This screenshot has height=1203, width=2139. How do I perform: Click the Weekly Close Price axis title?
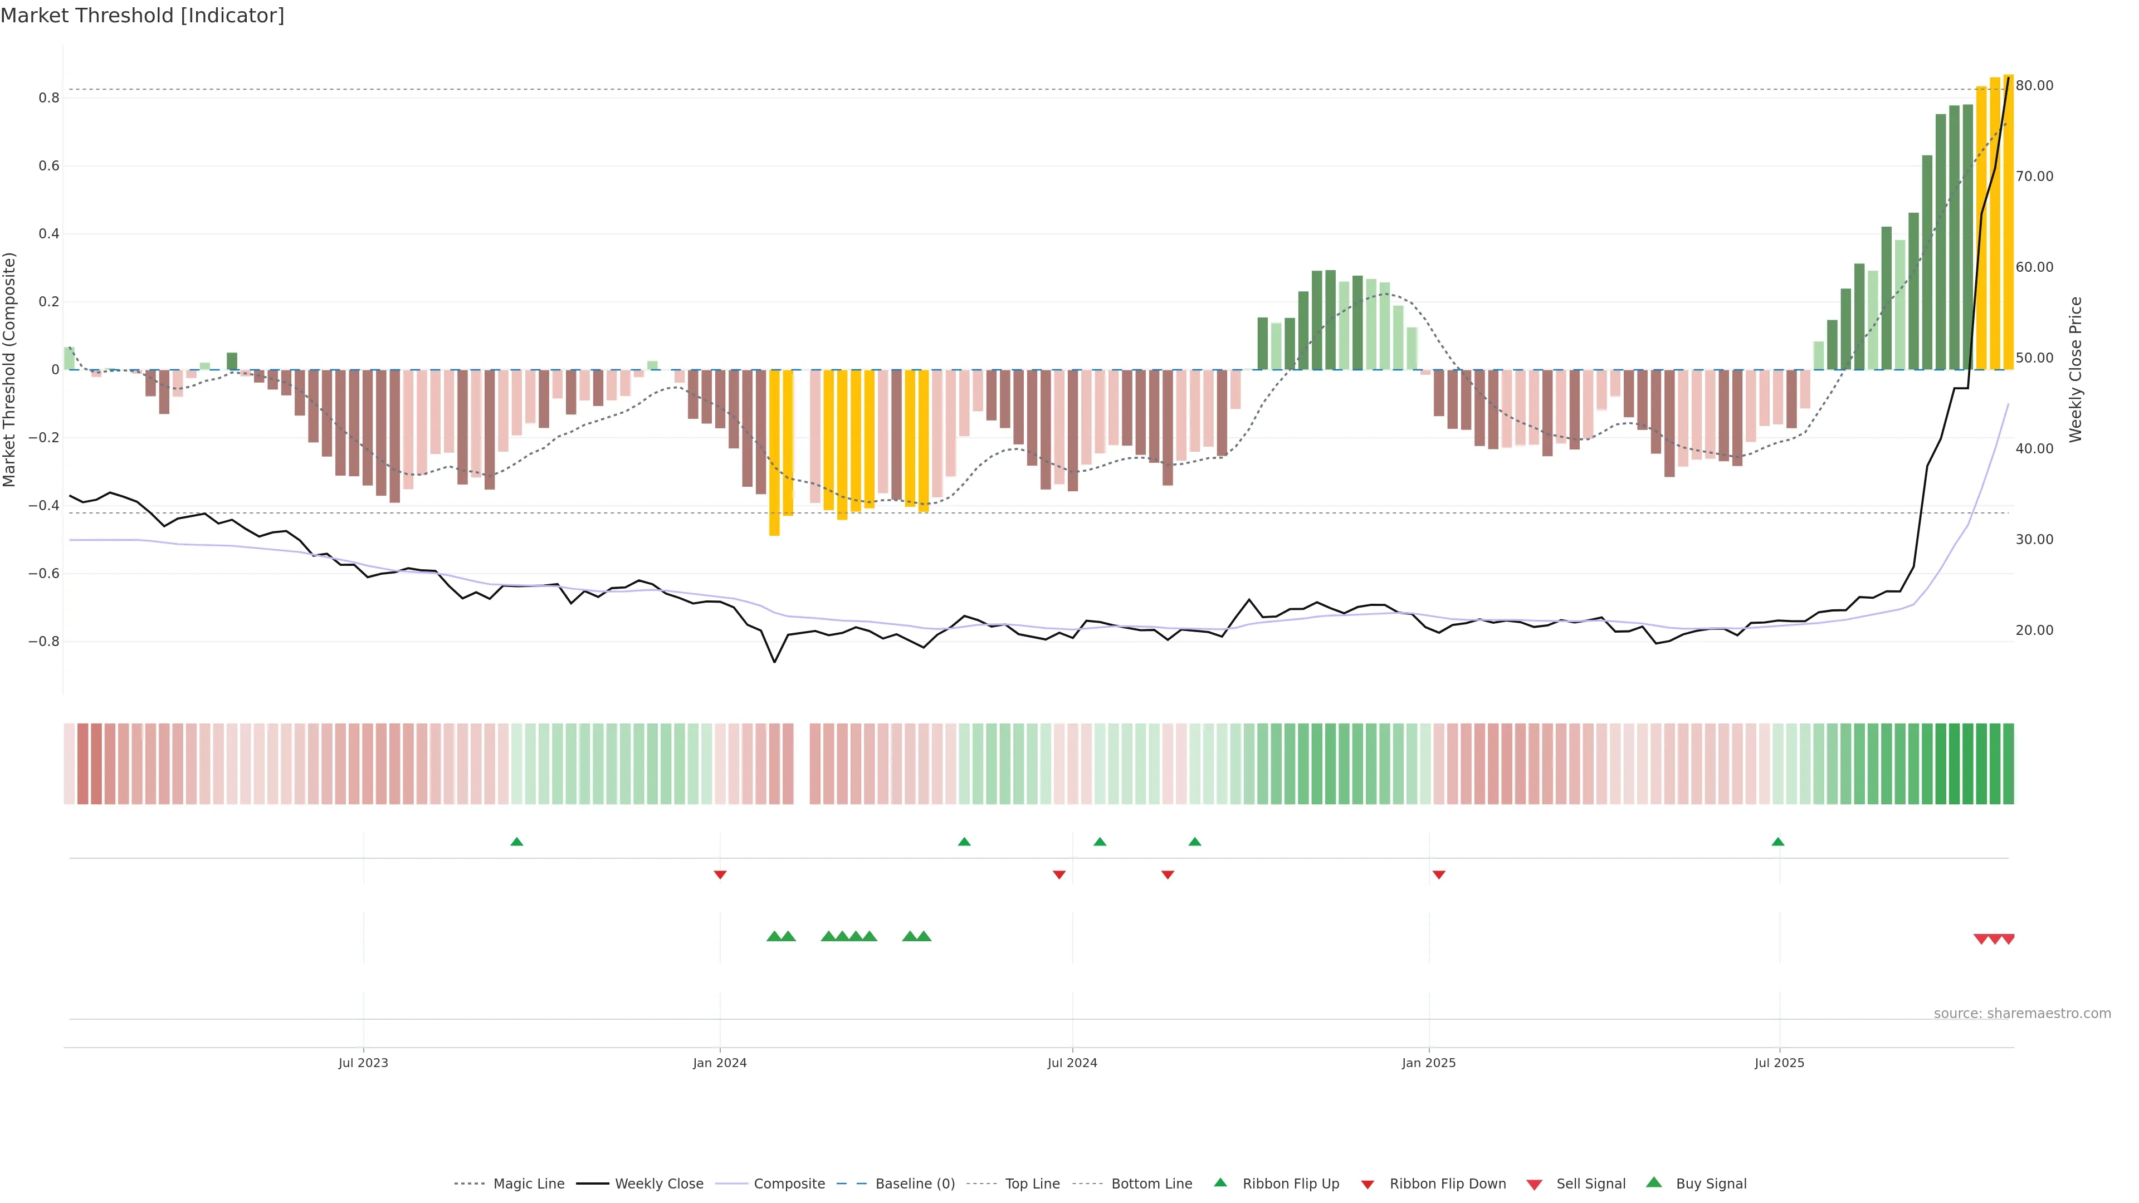click(2075, 369)
